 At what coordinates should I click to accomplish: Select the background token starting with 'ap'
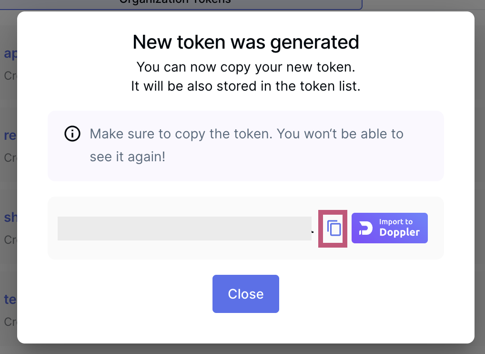pyautogui.click(x=10, y=53)
